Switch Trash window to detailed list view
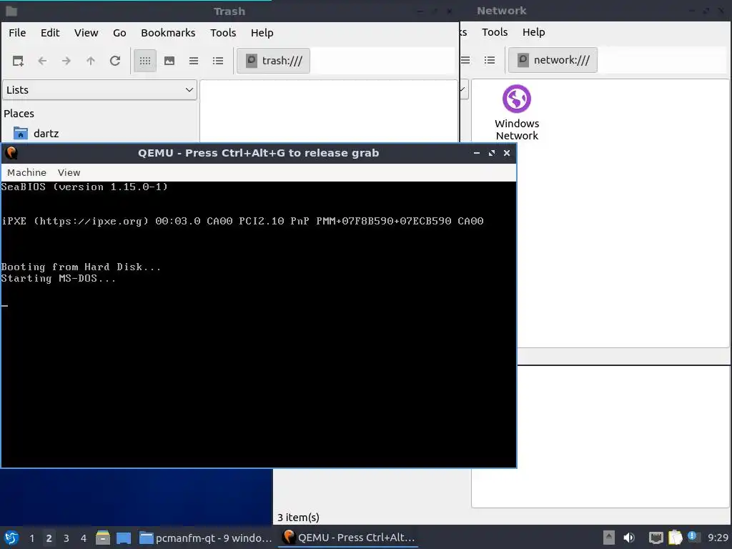Viewport: 732px width, 549px height. (x=218, y=61)
